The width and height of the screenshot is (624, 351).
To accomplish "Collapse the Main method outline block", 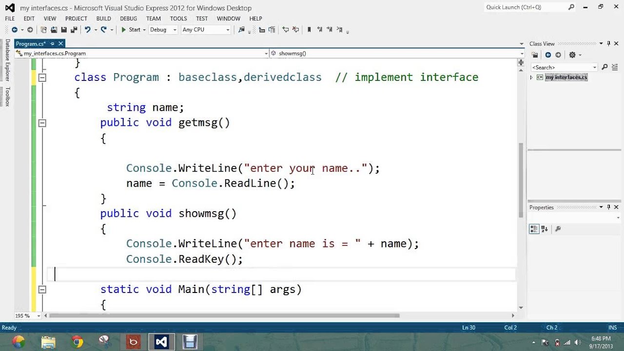I will [42, 290].
